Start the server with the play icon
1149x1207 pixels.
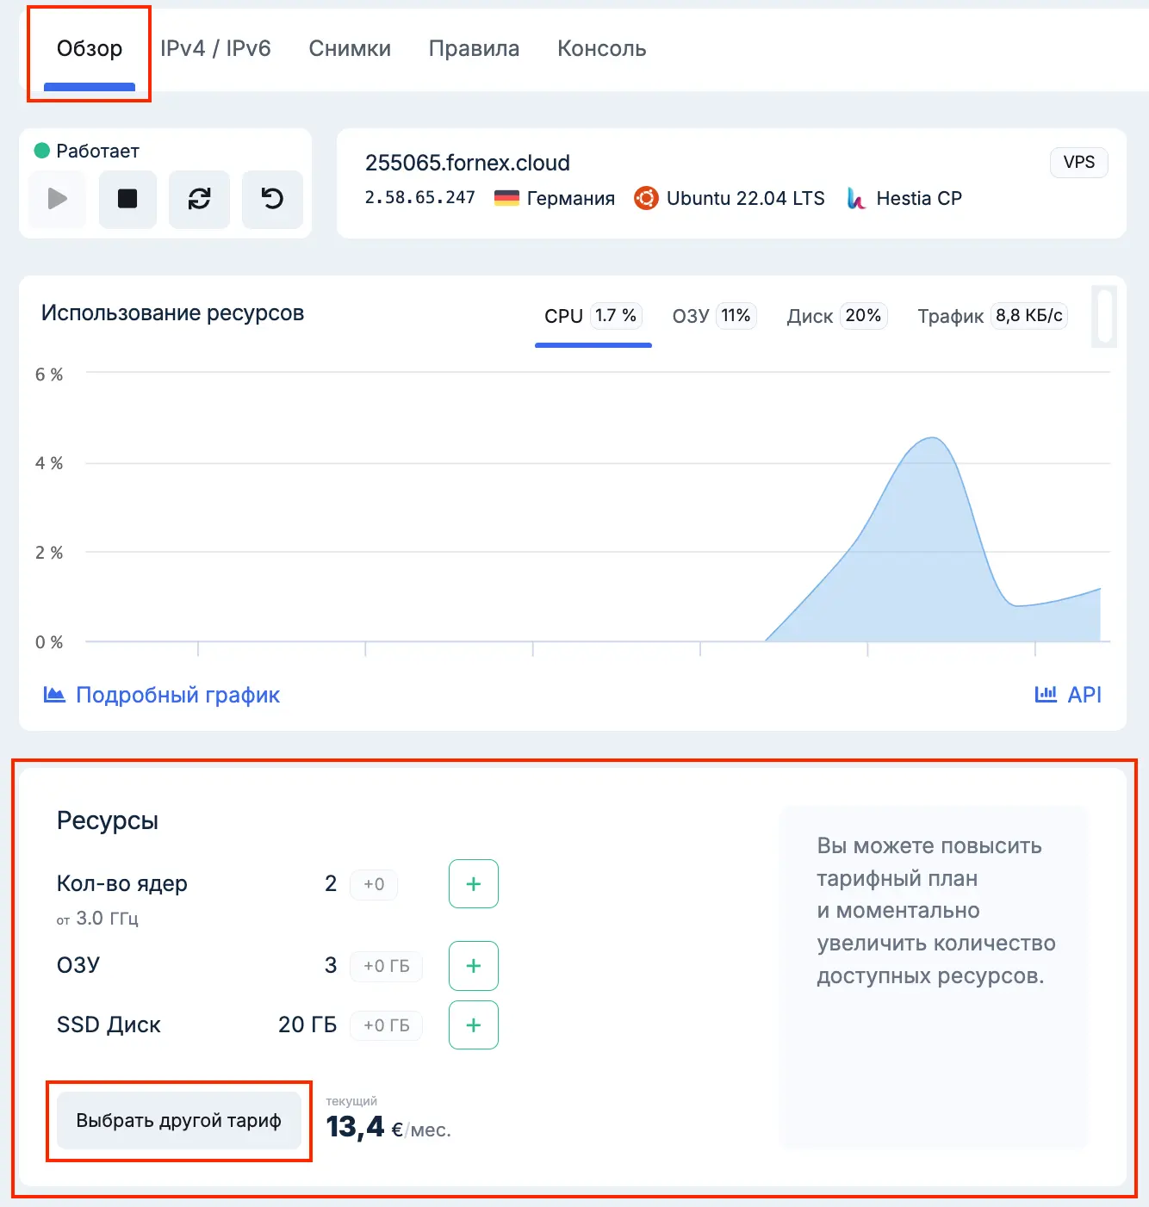[x=57, y=199]
